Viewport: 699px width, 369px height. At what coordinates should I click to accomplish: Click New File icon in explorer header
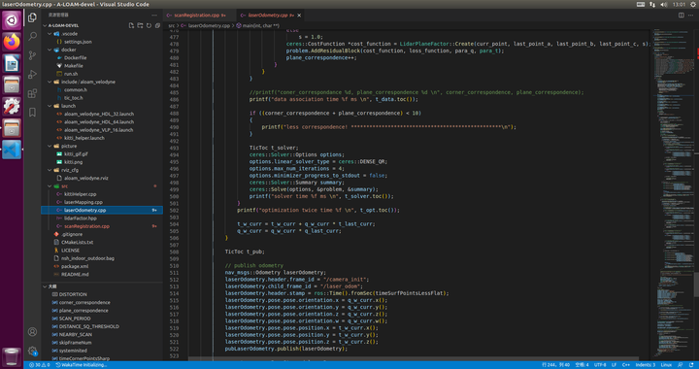coord(131,25)
